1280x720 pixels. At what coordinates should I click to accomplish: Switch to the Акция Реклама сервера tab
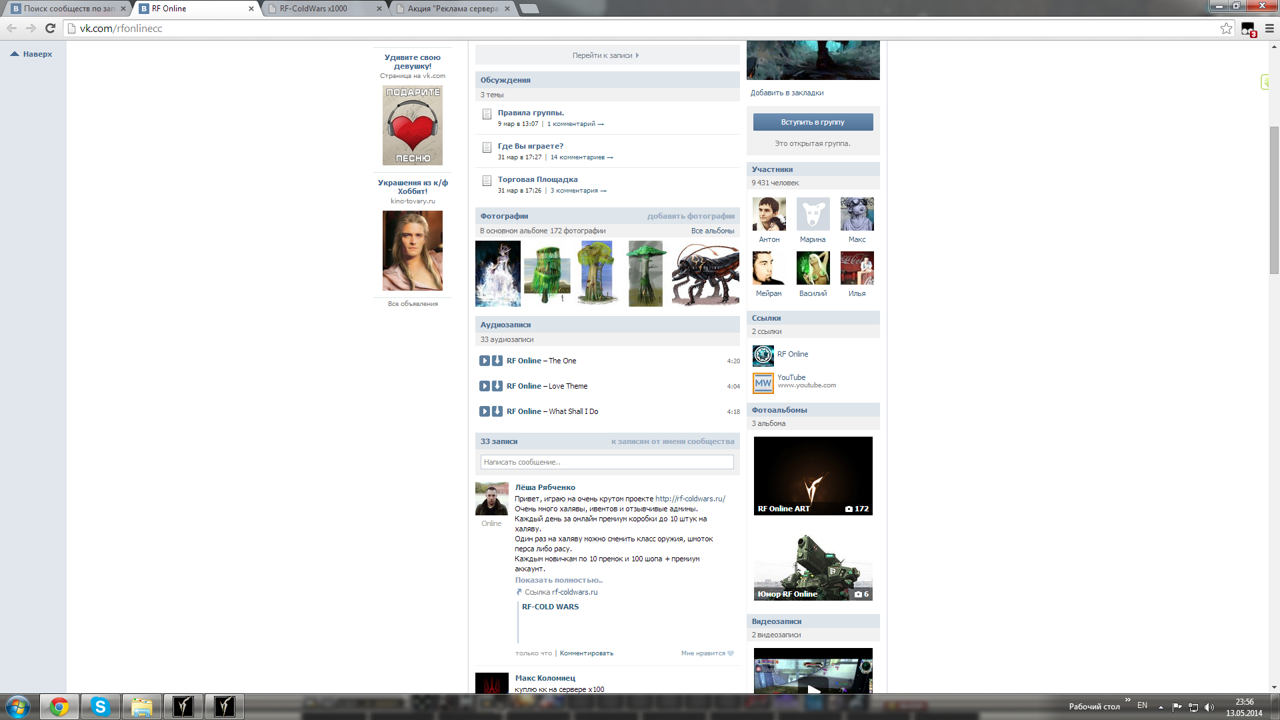coord(453,9)
